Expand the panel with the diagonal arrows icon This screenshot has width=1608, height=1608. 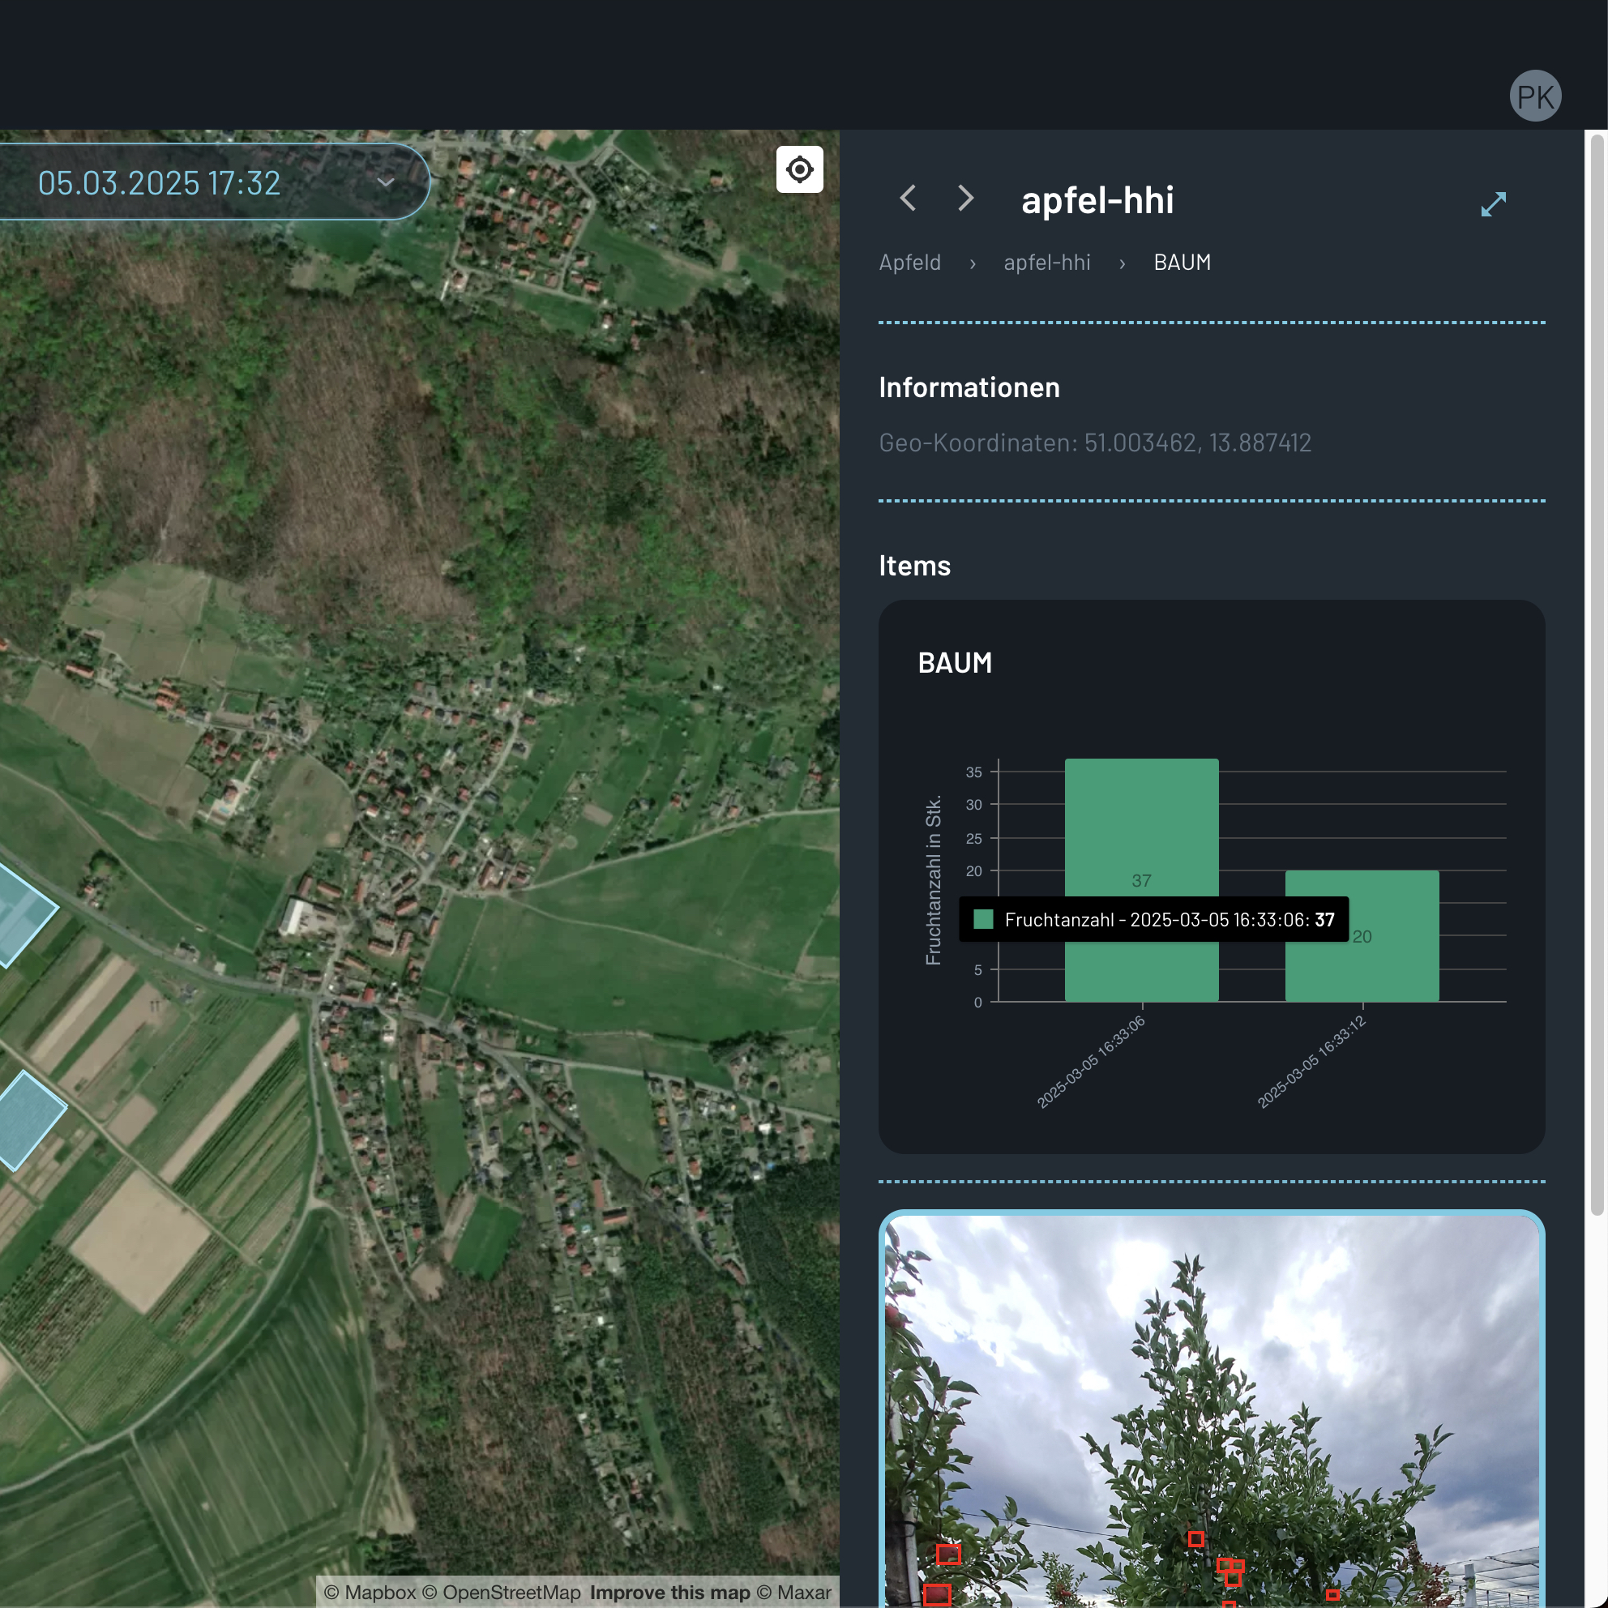tap(1493, 203)
